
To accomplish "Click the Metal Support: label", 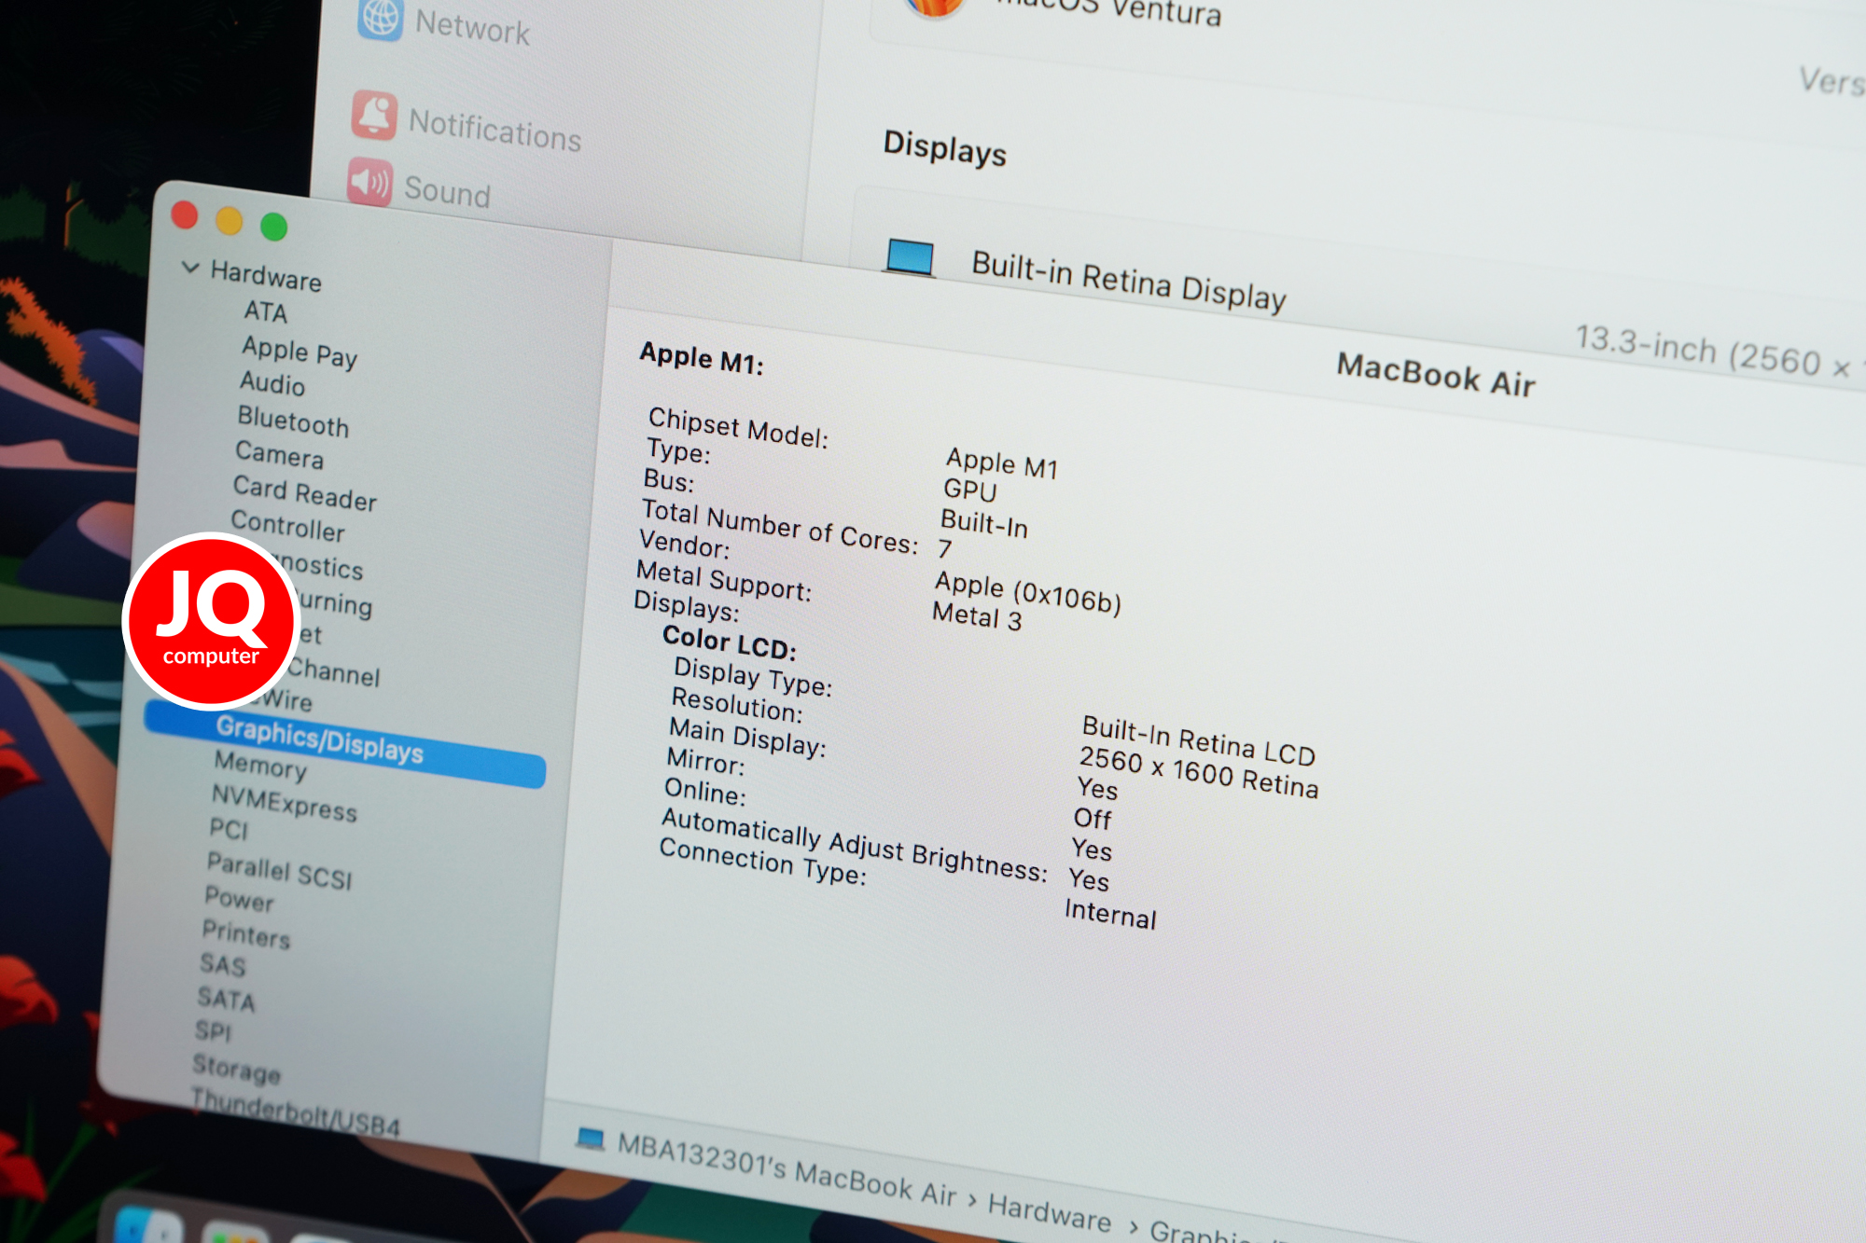I will (724, 581).
